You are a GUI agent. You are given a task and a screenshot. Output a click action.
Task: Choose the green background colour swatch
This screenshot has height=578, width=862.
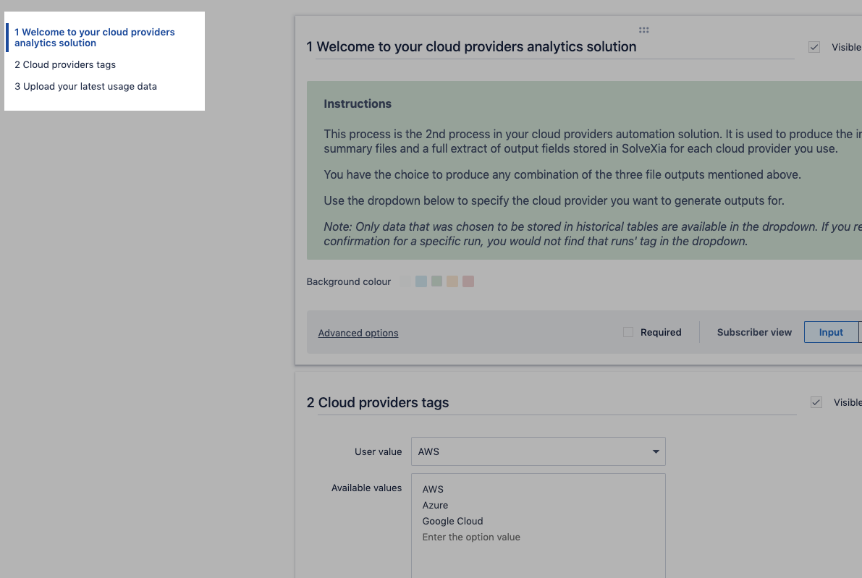pos(436,281)
